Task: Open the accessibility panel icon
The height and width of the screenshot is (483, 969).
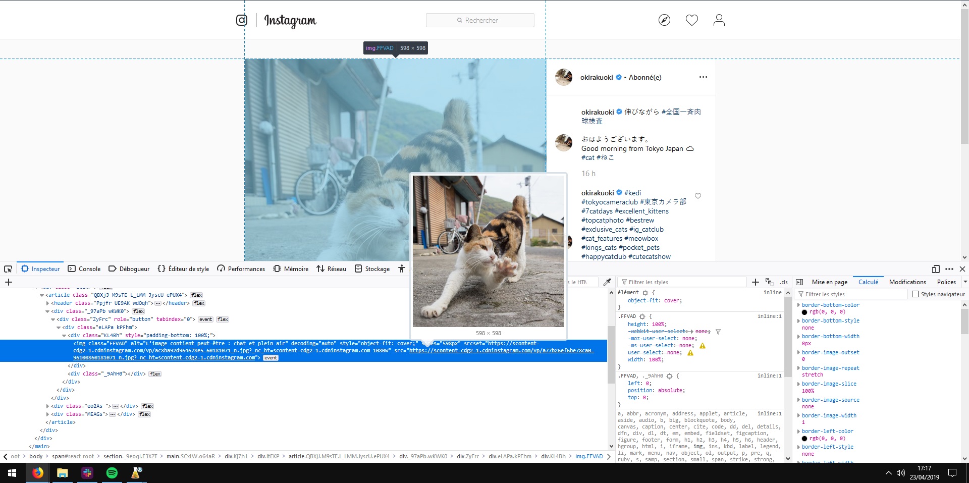Action: (x=402, y=269)
